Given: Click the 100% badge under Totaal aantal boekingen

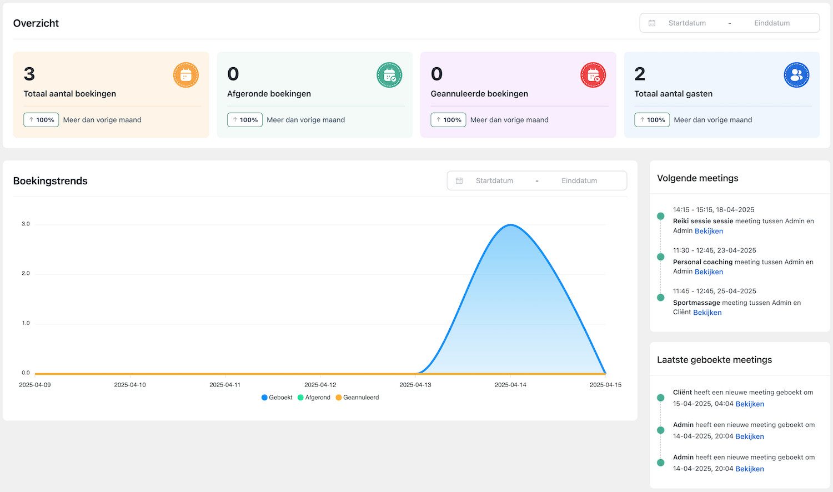Looking at the screenshot, I should click(x=41, y=120).
